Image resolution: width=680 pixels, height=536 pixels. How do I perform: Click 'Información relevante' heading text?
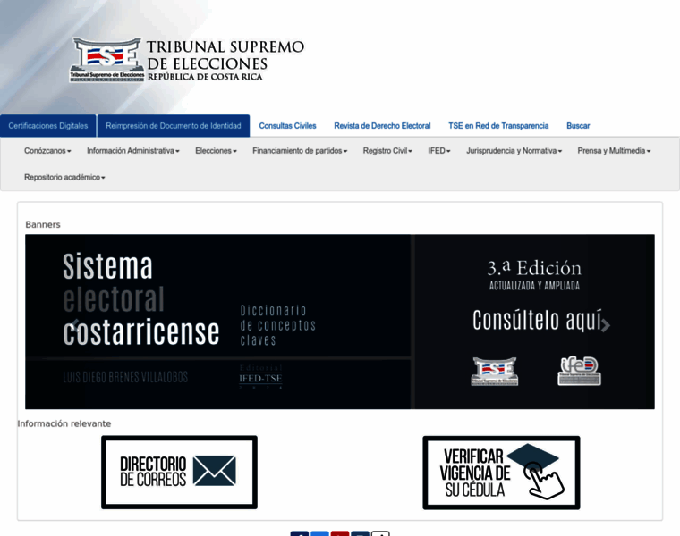tap(64, 423)
